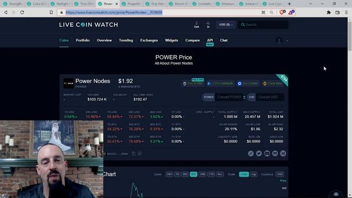This screenshot has height=198, width=352.
Task: Close the active Power browser tab
Action: click(x=117, y=4)
